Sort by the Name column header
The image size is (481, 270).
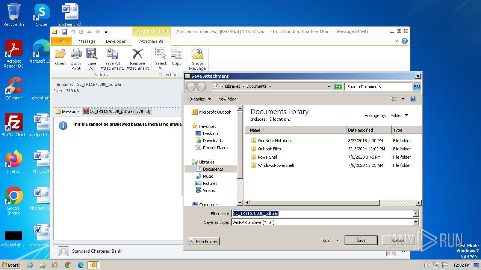pyautogui.click(x=295, y=130)
